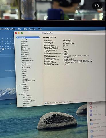Click highlighted date 24 in calendar widget

(x=3, y=49)
